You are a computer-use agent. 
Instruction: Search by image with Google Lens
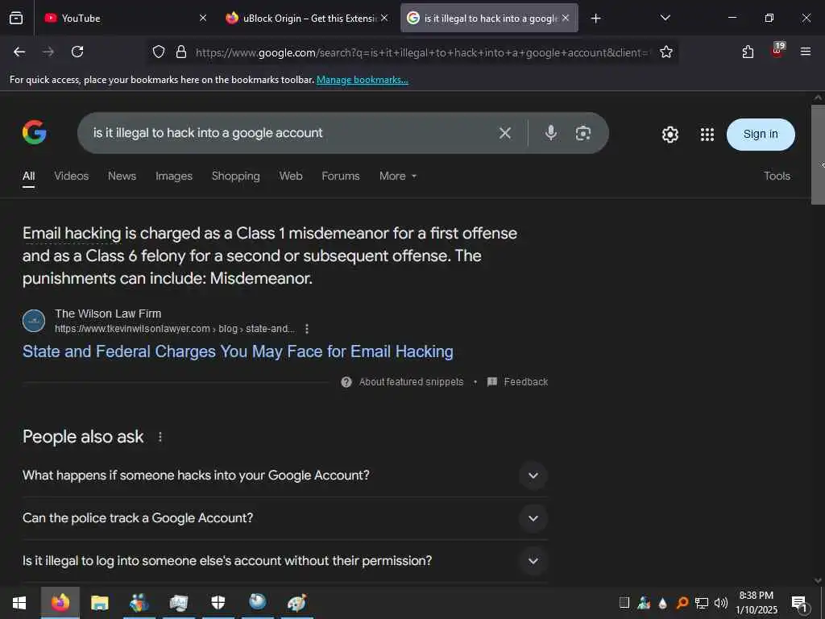pos(583,133)
